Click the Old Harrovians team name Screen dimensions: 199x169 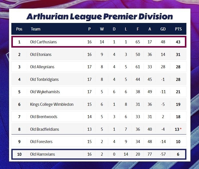pos(43,154)
